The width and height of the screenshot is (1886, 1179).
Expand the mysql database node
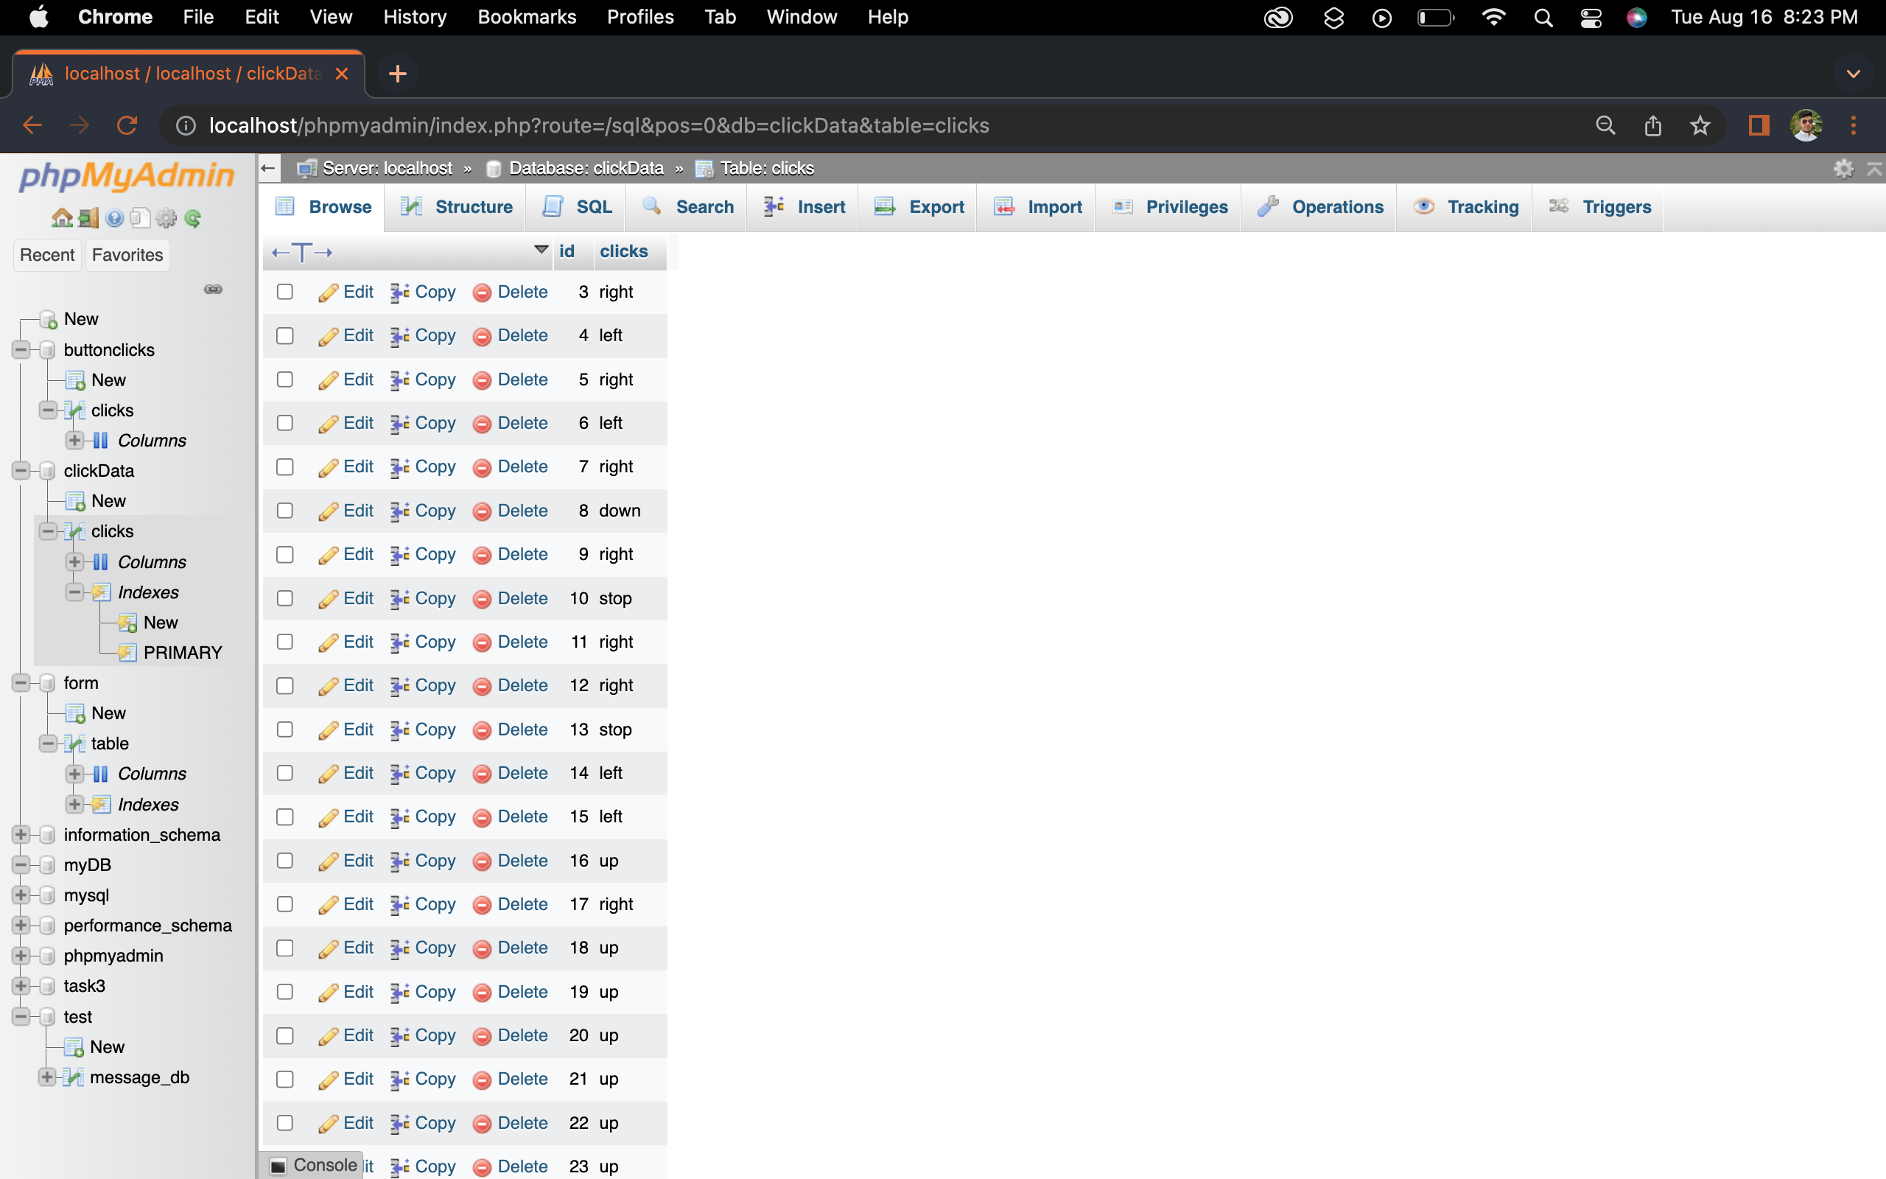point(21,895)
